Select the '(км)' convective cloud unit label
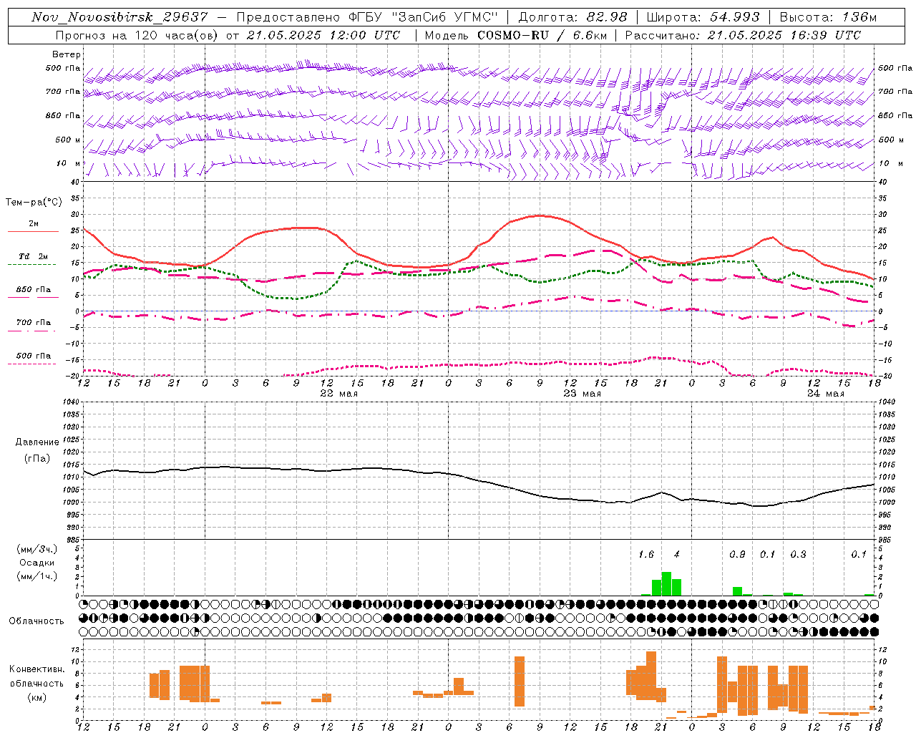Viewport: 916px width, 733px height. (x=37, y=696)
